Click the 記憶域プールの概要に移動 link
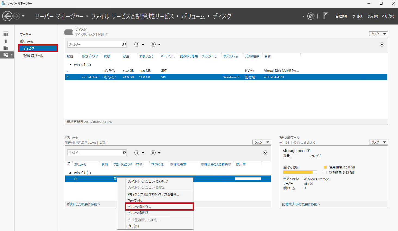This screenshot has width=398, height=231. (301, 204)
